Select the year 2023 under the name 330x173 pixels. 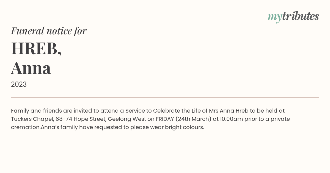19,84
